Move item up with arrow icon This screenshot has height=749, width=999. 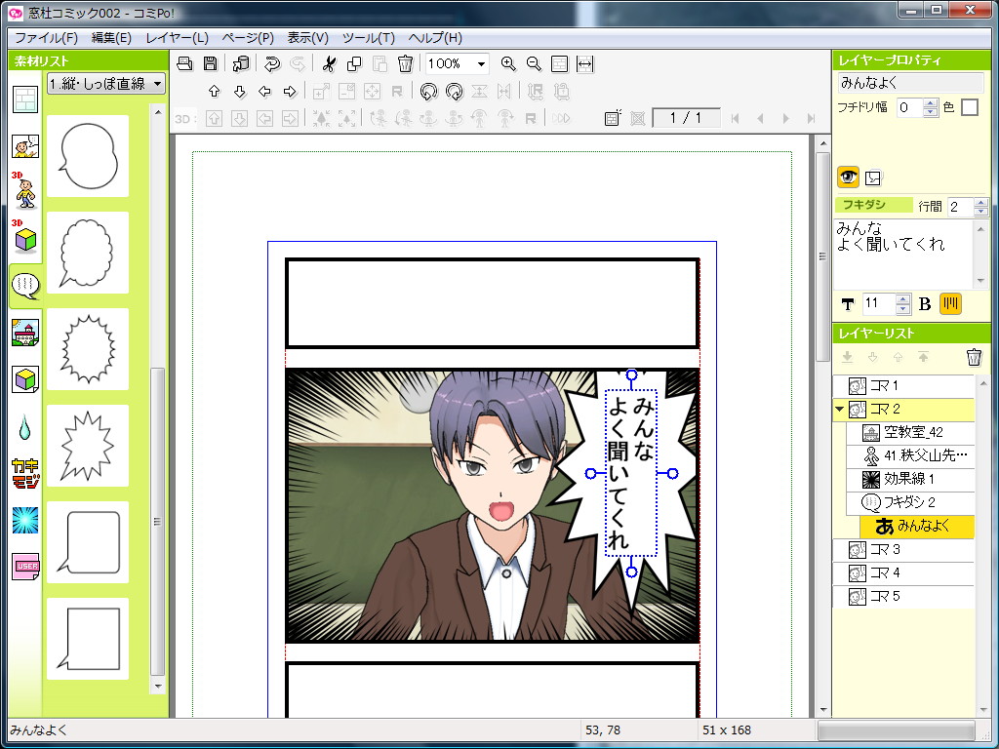pyautogui.click(x=214, y=91)
